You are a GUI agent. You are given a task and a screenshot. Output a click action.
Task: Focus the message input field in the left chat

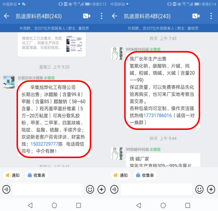click(48, 189)
